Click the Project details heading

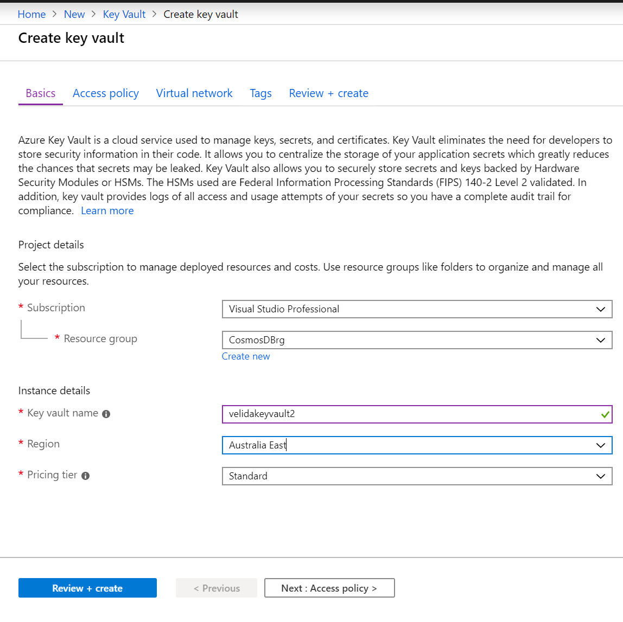tap(51, 245)
